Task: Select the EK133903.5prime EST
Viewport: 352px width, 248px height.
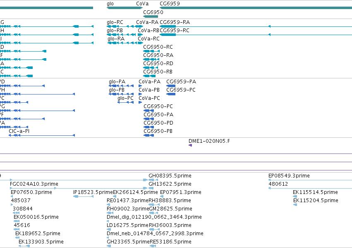Action: coord(24,246)
